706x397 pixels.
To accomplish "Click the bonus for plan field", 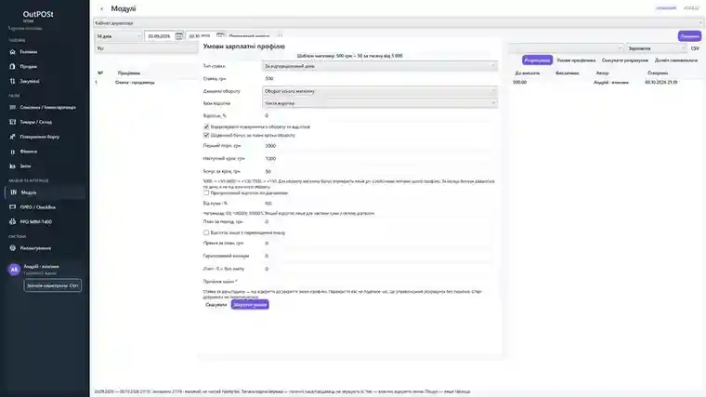I will click(380, 243).
